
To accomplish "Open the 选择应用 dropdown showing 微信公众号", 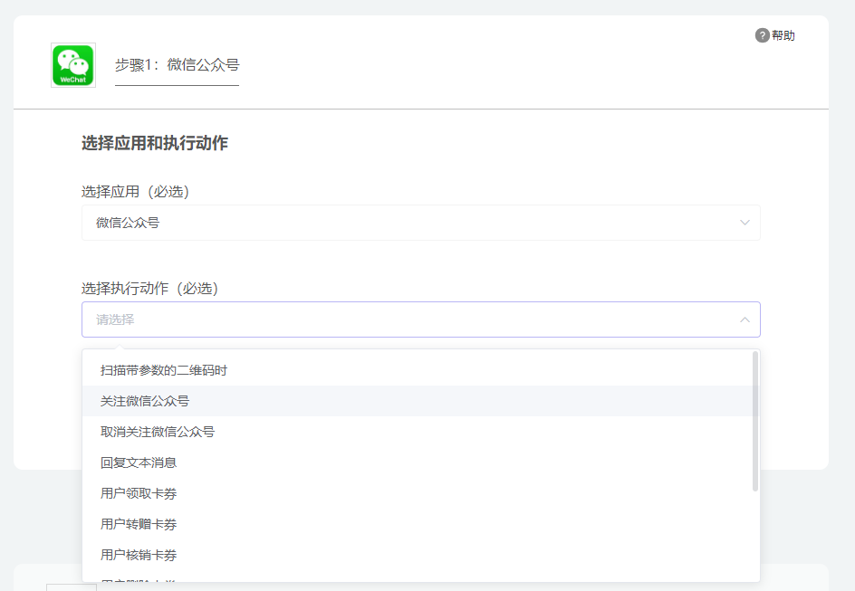I will coord(420,223).
